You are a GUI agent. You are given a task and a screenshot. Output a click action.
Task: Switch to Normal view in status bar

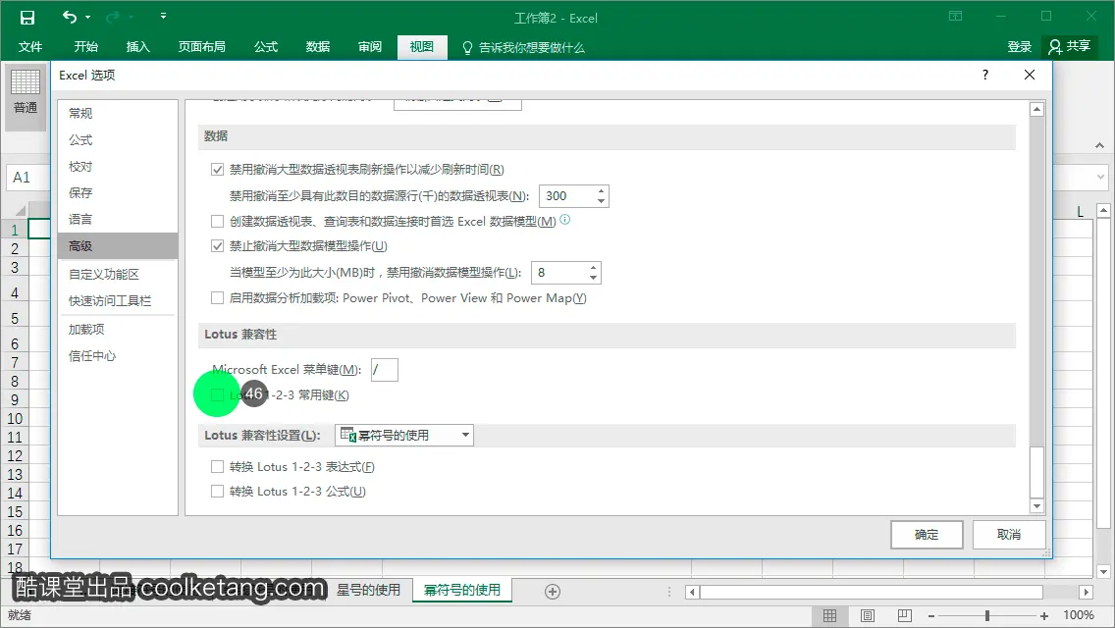coord(829,616)
